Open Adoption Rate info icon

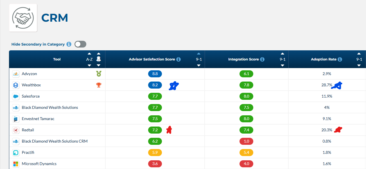[340, 59]
